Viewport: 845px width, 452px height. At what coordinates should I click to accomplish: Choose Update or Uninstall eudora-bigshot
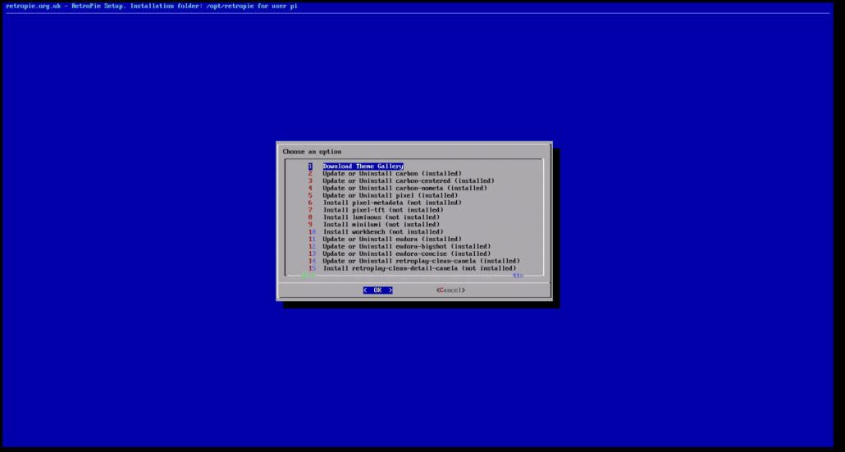[x=406, y=246]
